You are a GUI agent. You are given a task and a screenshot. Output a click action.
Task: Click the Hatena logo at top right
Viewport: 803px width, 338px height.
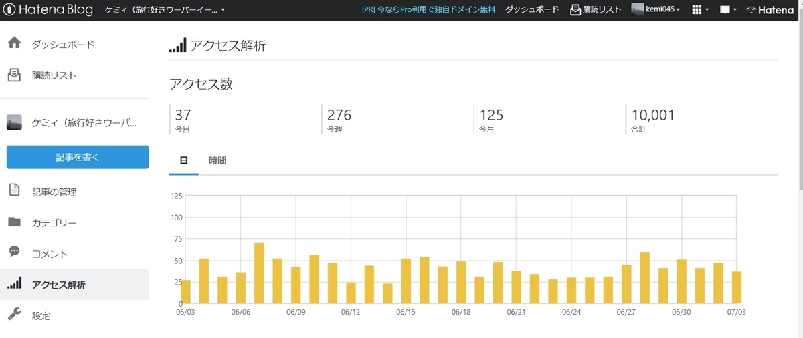(771, 10)
